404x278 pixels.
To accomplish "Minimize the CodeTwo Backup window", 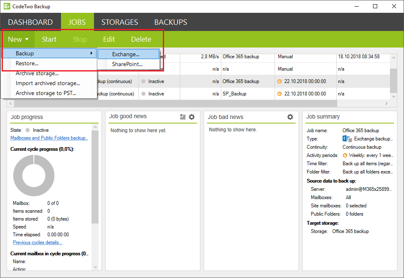I will [357, 6].
